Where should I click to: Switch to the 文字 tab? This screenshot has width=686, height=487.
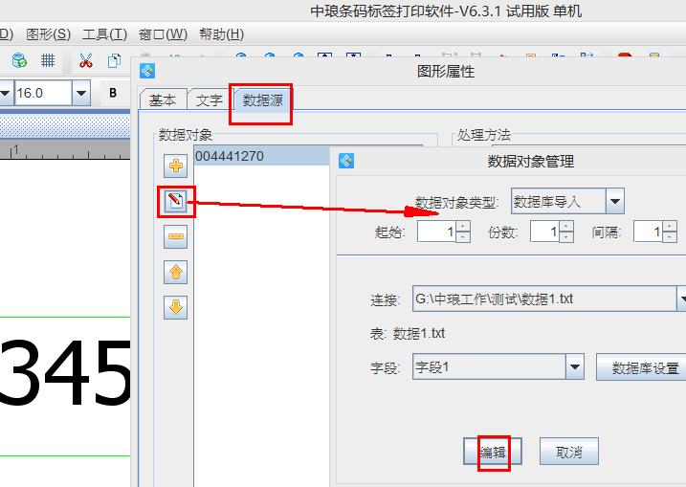[210, 100]
